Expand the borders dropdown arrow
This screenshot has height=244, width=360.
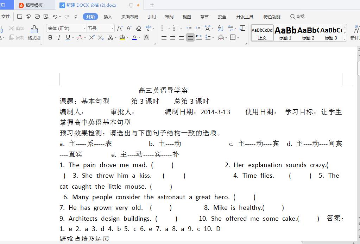(x=238, y=37)
